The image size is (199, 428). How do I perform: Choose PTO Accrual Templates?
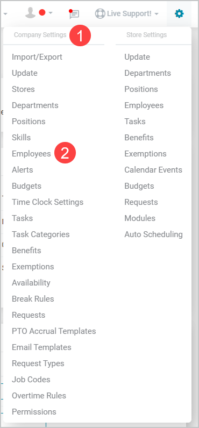54,331
